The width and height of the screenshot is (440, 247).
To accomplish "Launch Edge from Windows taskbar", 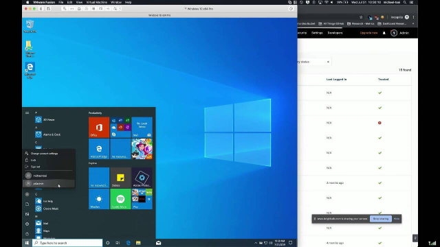I will tap(129, 243).
